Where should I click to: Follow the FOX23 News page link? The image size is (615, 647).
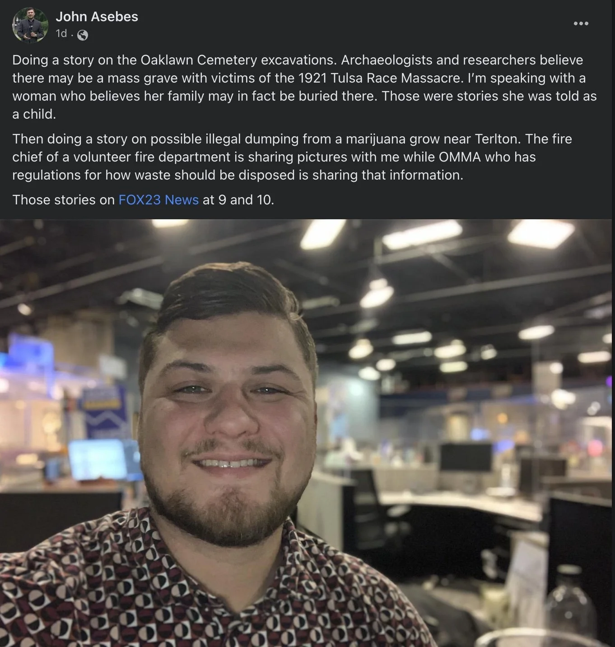click(x=158, y=200)
